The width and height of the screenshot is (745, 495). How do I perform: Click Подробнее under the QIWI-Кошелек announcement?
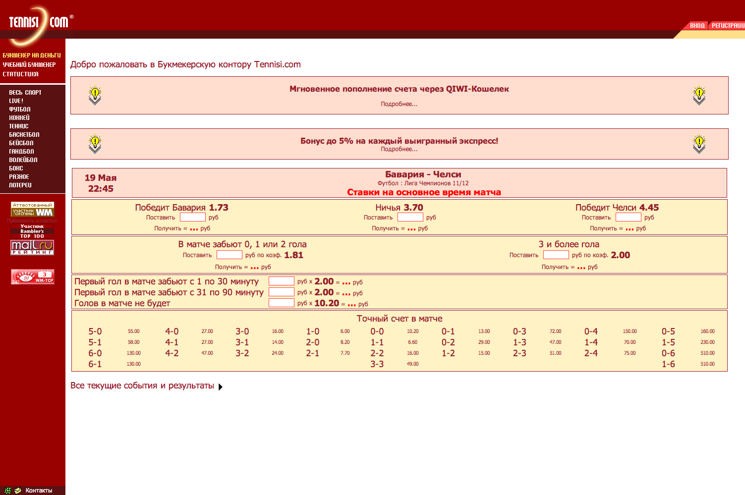click(x=399, y=104)
